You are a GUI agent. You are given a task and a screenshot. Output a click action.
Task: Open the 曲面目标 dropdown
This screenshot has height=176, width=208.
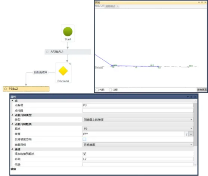click(x=138, y=144)
